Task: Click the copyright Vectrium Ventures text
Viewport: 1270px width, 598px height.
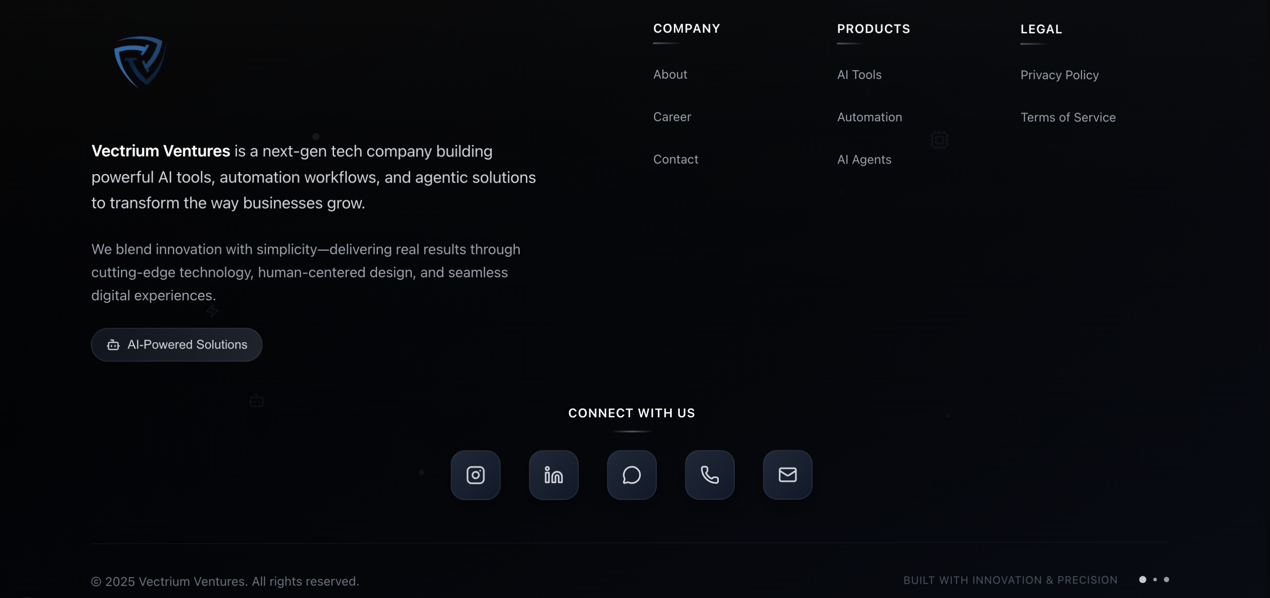Action: click(225, 581)
